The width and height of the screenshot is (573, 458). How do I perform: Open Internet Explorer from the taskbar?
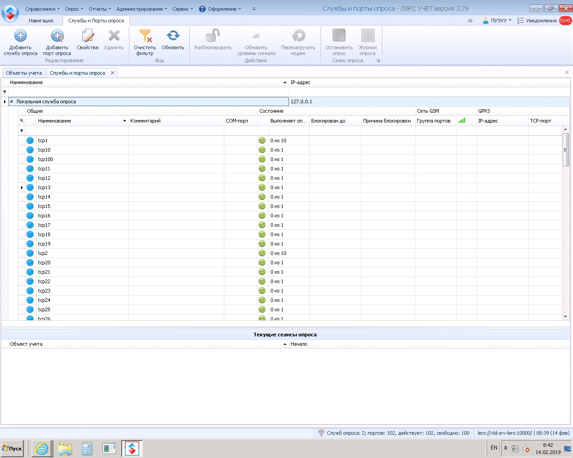click(x=42, y=449)
